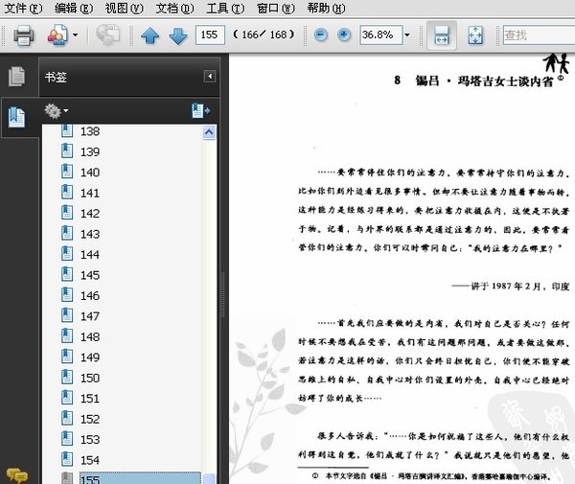575x484 pixels.
Task: Click the panel divider collapse handle
Action: (222, 295)
